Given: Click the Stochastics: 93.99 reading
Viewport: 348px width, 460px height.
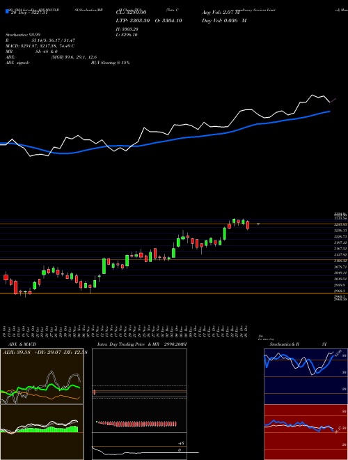Looking at the screenshot, I should pyautogui.click(x=23, y=35).
